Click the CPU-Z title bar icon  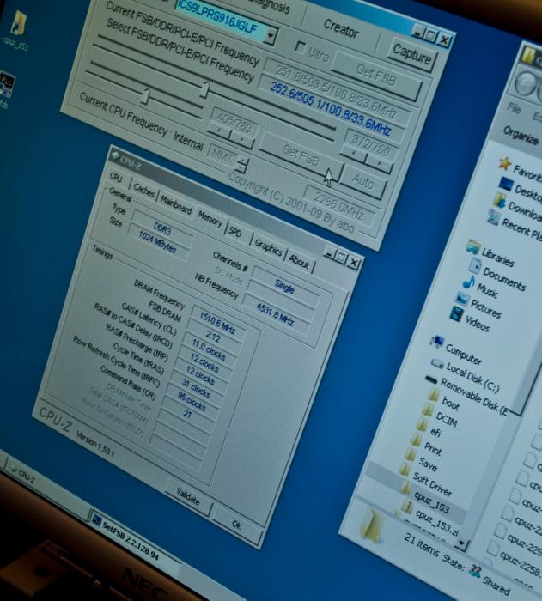[x=115, y=155]
